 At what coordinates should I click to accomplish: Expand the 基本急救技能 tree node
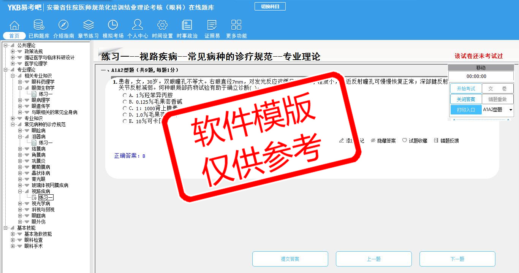tap(13, 234)
